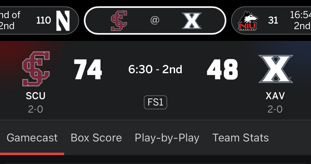311x164 pixels.
Task: Tap the large Santa Clara scoreboard logo
Action: 36,69
